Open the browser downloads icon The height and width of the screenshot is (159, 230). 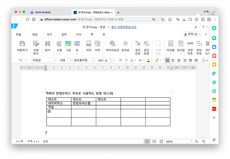(184, 20)
